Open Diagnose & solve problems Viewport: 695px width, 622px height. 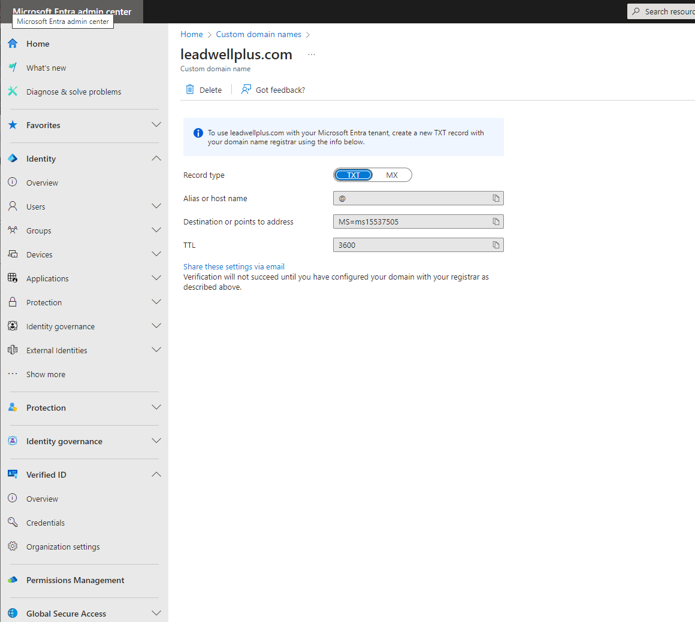click(x=84, y=91)
